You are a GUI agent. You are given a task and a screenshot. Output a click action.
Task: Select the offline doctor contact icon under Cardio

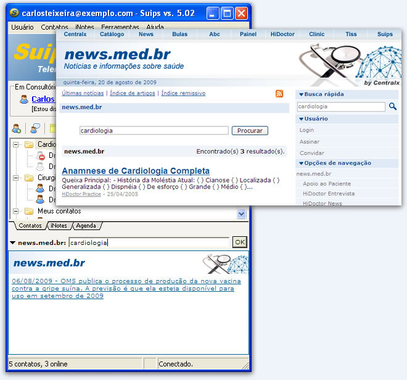tap(40, 166)
